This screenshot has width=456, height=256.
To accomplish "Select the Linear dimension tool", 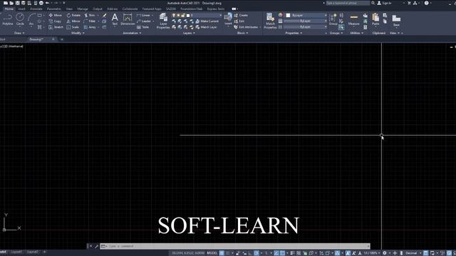I will [144, 15].
